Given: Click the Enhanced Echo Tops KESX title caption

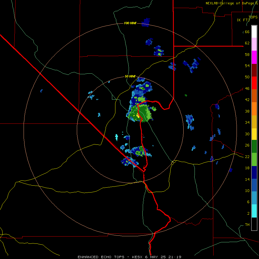Looking at the screenshot, I should 129,257.
